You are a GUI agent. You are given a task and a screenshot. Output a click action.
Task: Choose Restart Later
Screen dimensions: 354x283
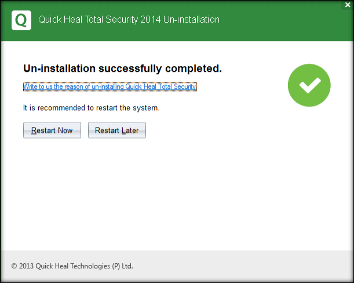[x=116, y=130]
